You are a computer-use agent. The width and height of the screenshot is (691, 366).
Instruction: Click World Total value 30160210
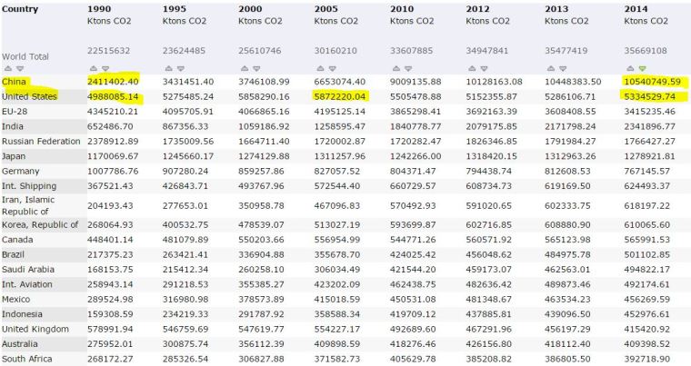click(335, 51)
